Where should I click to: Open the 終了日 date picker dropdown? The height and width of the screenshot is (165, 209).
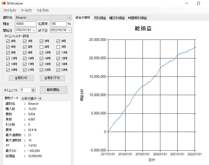pos(69,30)
